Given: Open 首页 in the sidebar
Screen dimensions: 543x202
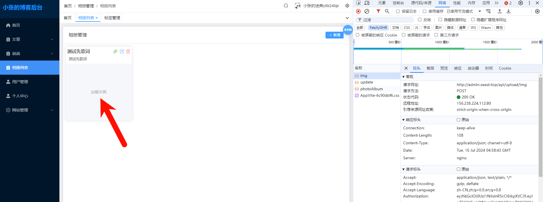Looking at the screenshot, I should pyautogui.click(x=30, y=25).
